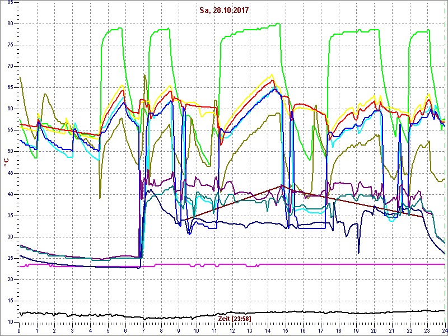
Task: Click hour 17 on the time axis
Action: point(321,330)
